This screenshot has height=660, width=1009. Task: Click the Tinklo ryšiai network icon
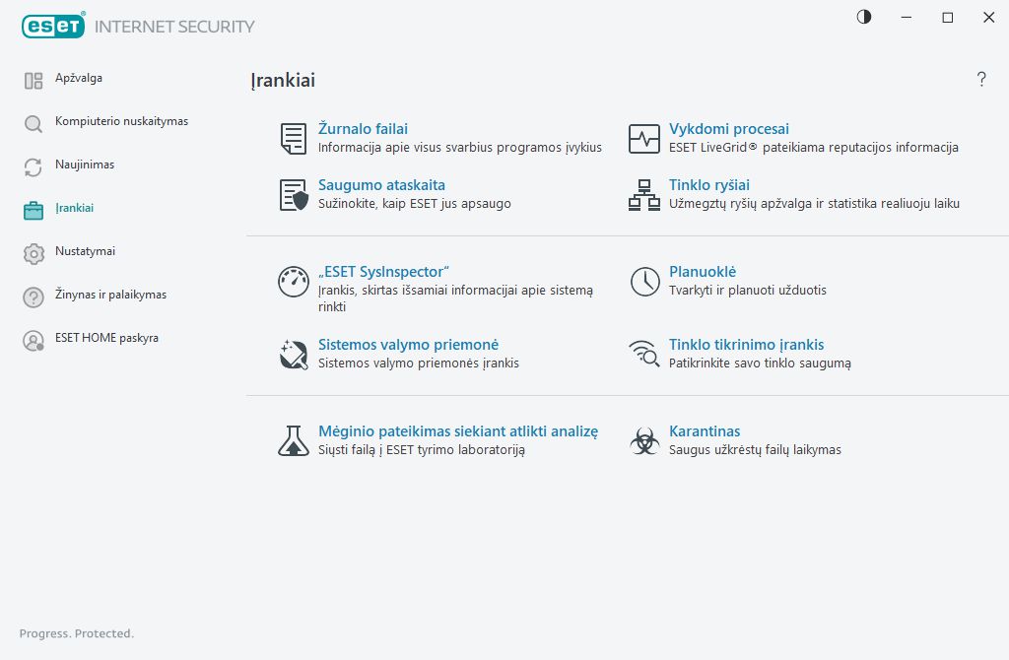[644, 195]
